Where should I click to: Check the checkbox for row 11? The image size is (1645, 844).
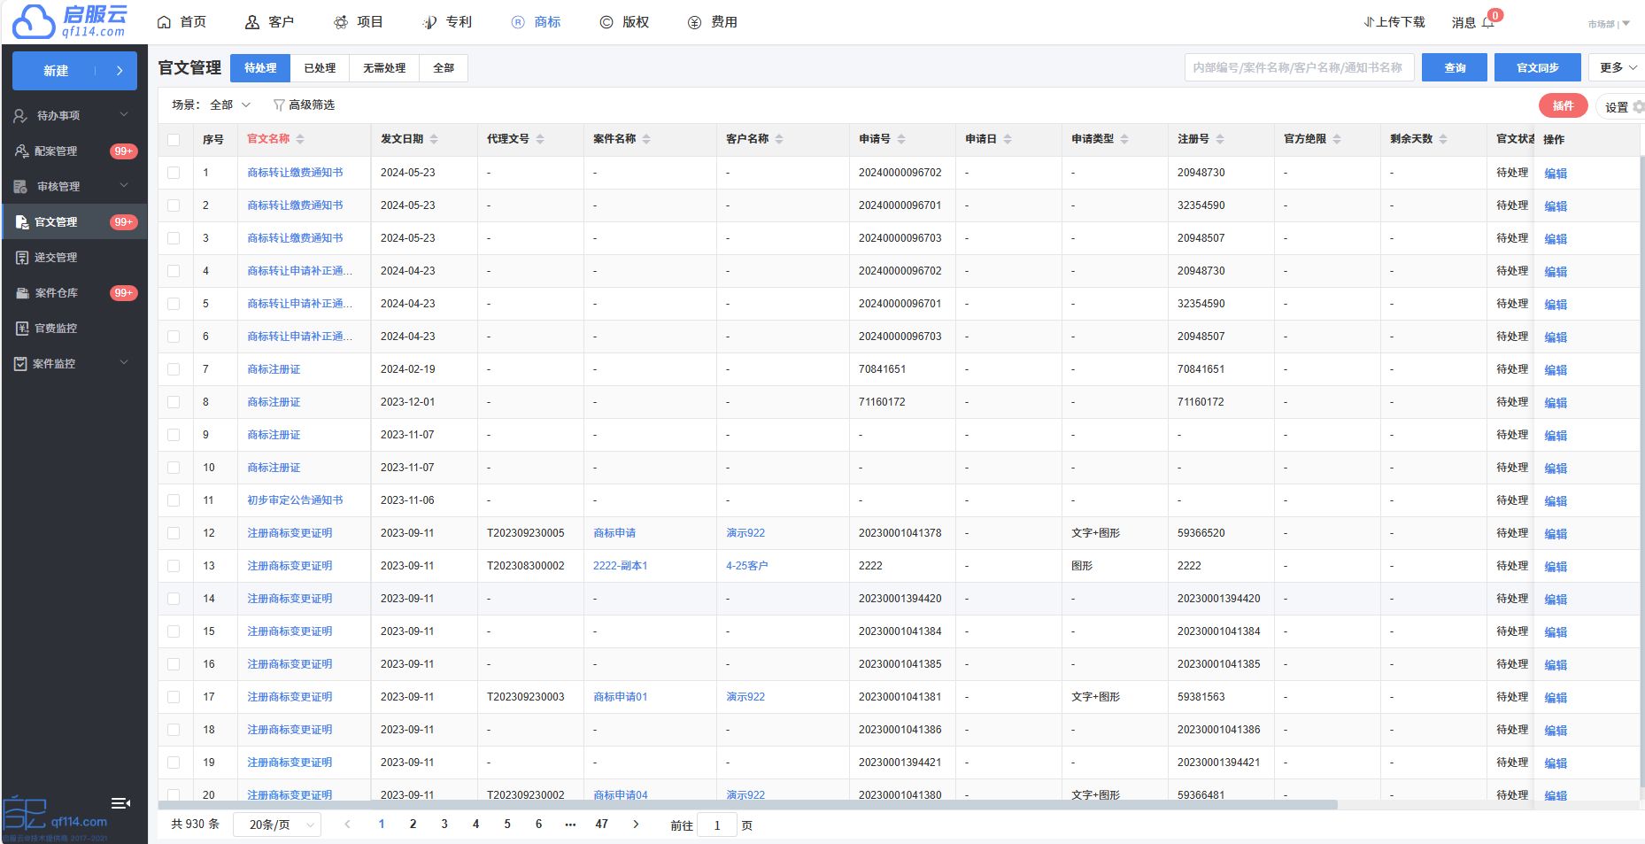click(x=174, y=500)
